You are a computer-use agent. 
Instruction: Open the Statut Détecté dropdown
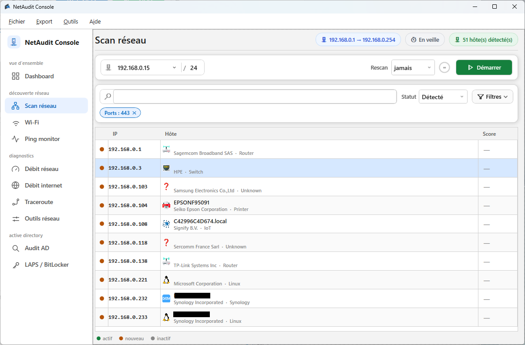pos(443,97)
